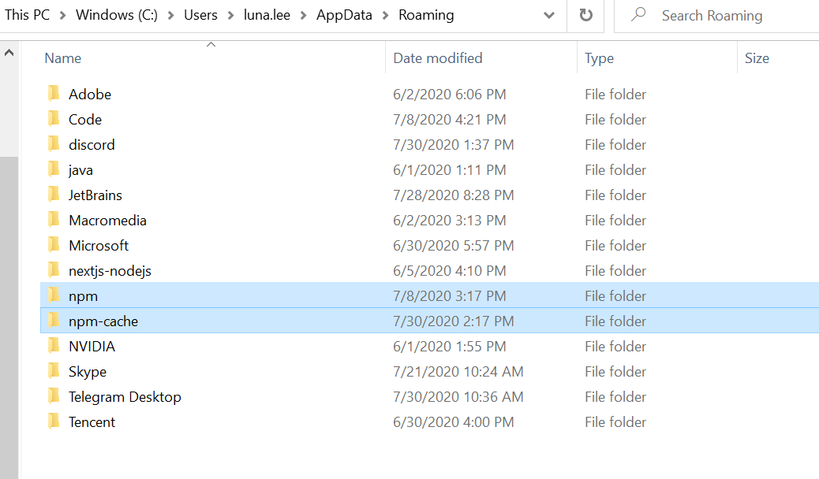Image resolution: width=819 pixels, height=479 pixels.
Task: Select the nextjs-nodejs folder name
Action: (x=110, y=270)
